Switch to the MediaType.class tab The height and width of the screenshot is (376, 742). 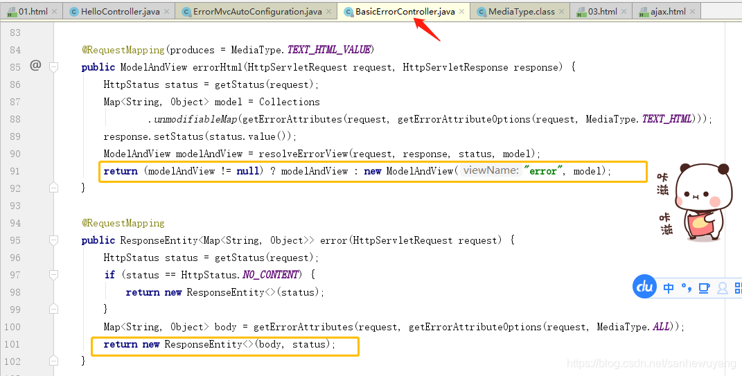point(521,11)
